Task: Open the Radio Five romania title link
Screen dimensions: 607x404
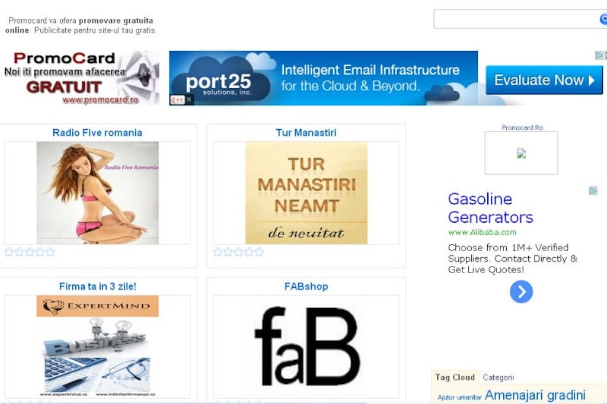Action: 97,133
